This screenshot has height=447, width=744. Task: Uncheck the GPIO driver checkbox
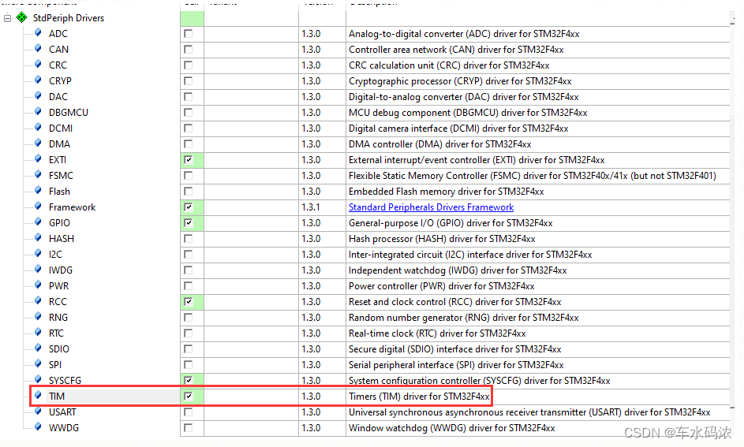[x=189, y=223]
